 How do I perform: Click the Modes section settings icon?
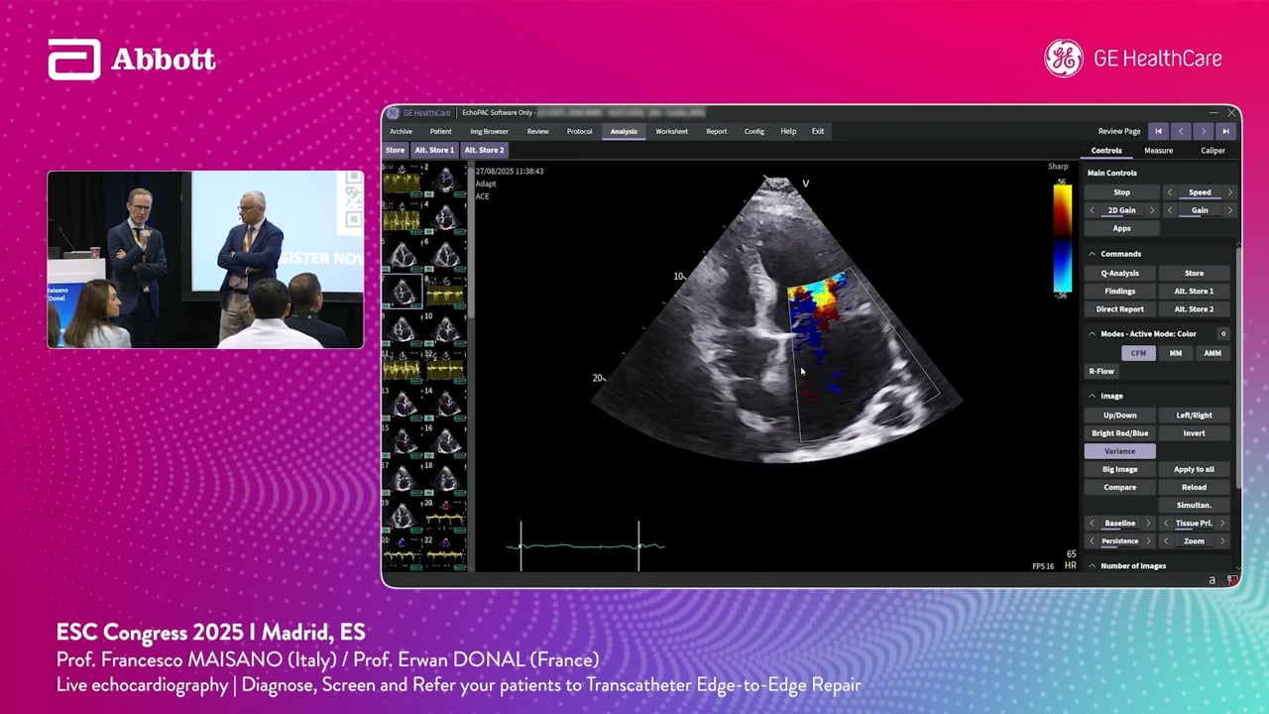(1223, 334)
